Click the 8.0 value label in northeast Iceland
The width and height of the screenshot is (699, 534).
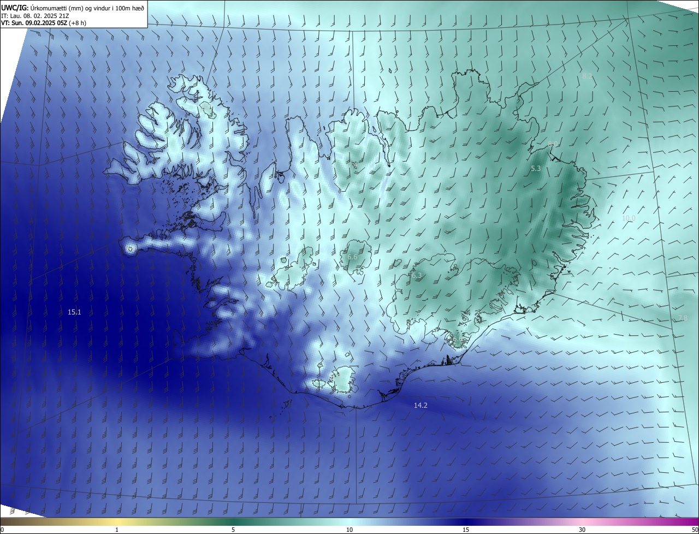point(553,144)
